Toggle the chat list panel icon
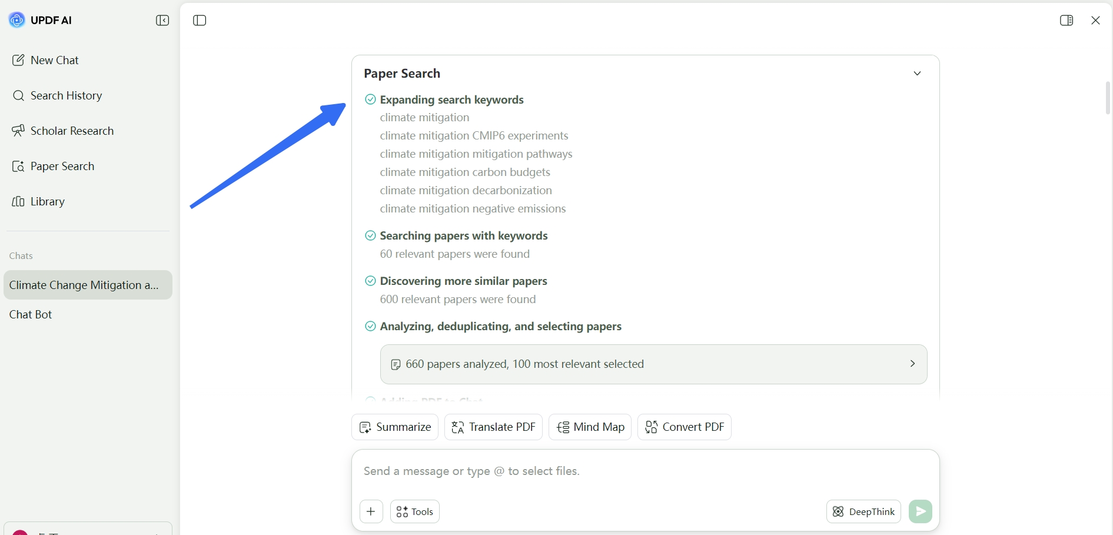Image resolution: width=1113 pixels, height=535 pixels. [x=200, y=21]
